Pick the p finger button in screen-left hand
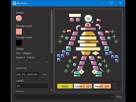This screenshot has height=102, width=136. click(x=59, y=60)
